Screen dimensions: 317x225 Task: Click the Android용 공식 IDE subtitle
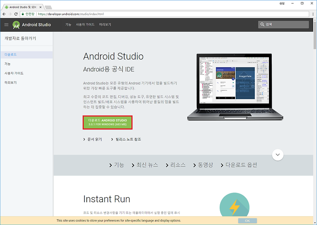click(109, 69)
